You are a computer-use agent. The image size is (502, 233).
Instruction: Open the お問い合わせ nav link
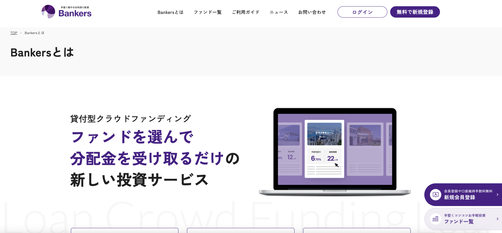312,12
